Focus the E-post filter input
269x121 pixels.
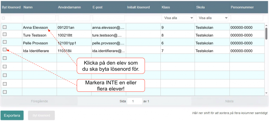click(109, 18)
